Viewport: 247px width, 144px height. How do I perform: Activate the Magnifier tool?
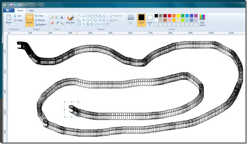(61, 23)
